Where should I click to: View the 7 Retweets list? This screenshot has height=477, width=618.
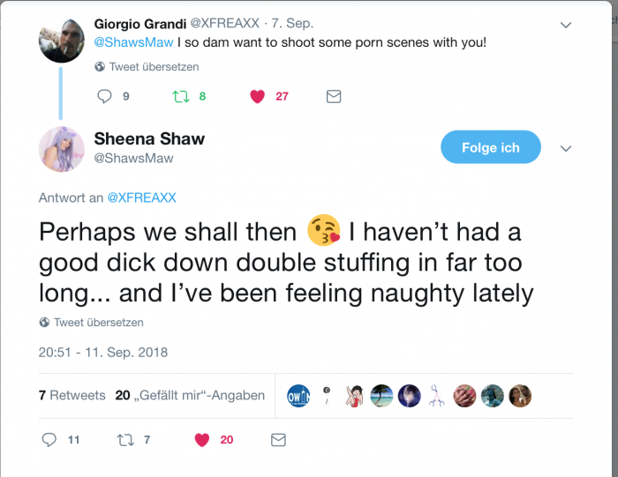pos(72,396)
